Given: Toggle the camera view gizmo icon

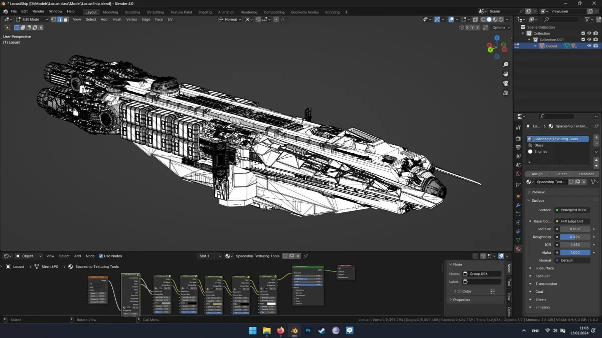Looking at the screenshot, I should pyautogui.click(x=506, y=83).
